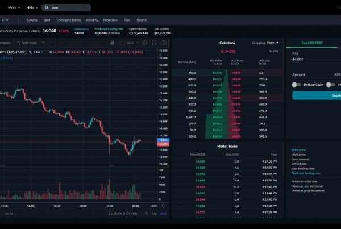Toggle the switch right of Reduce Only
The height and width of the screenshot is (229, 341).
click(331, 85)
